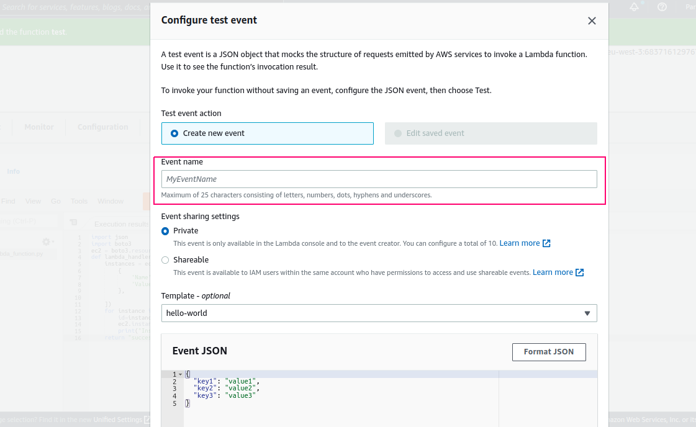
Task: Click the editor tab list icon beside Execution results
Action: [x=74, y=222]
